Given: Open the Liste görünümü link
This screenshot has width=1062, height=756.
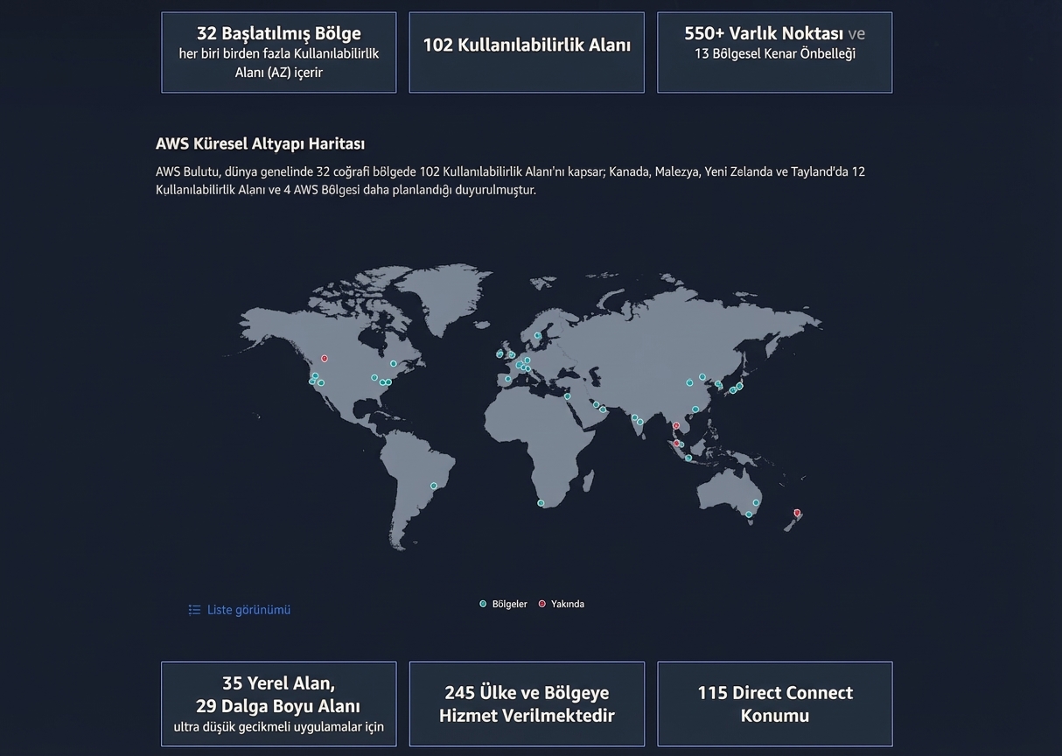Looking at the screenshot, I should pyautogui.click(x=248, y=610).
